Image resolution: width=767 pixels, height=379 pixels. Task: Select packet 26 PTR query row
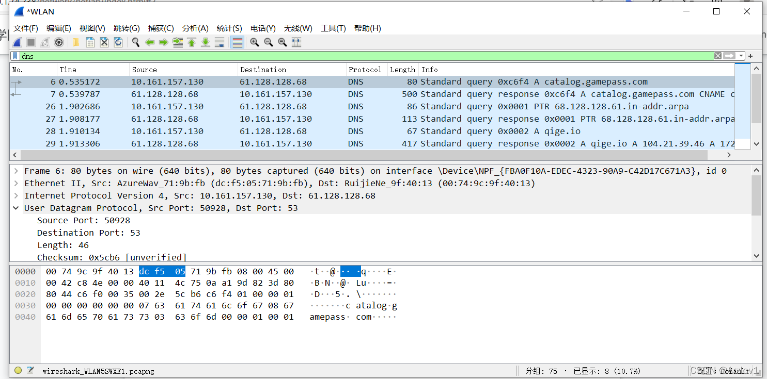[372, 106]
